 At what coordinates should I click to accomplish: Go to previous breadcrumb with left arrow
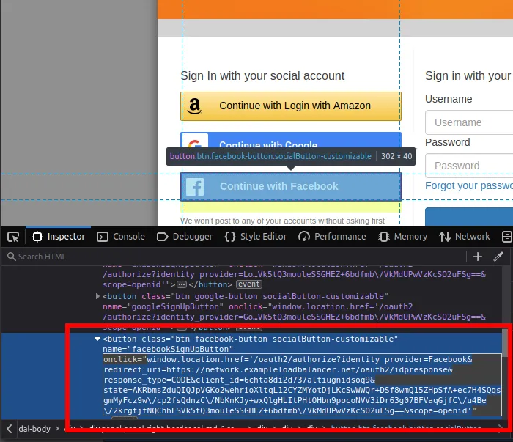click(9, 429)
